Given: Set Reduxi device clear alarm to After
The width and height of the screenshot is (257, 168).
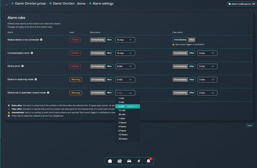Looking at the screenshot, I should 192,40.
